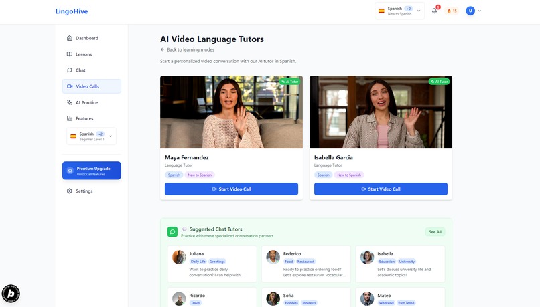Start video call with Maya Fernandez
Viewport: 540px width, 307px height.
click(x=231, y=189)
